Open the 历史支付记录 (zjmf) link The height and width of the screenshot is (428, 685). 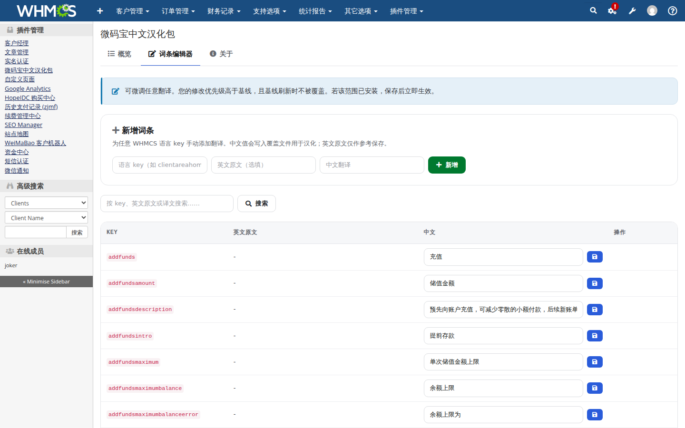coord(31,107)
